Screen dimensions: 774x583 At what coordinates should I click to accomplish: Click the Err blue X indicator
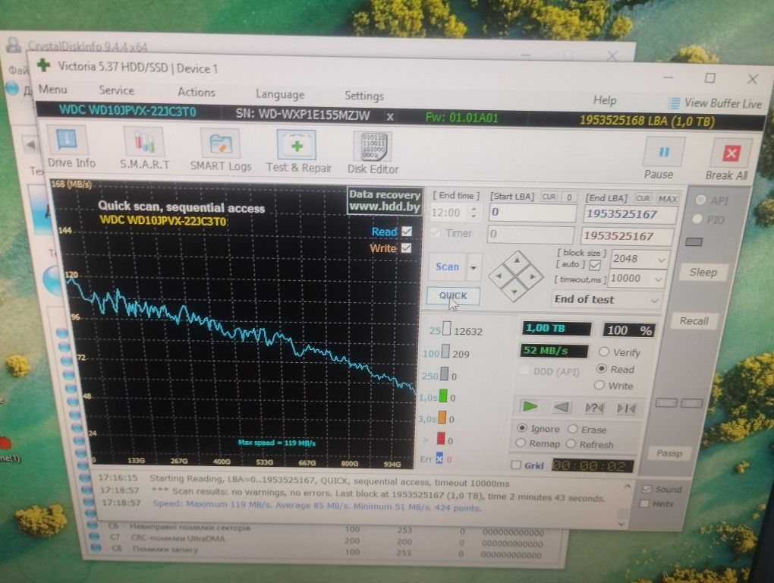(439, 459)
